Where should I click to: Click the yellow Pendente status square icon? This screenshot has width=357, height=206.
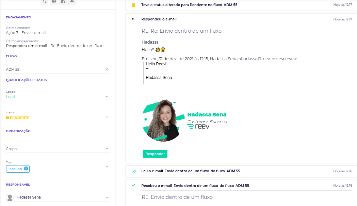[133, 5]
